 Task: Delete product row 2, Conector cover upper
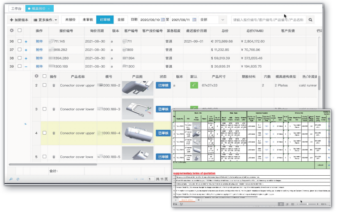coord(54,85)
